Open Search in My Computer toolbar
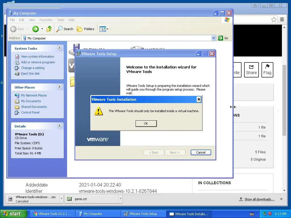The width and height of the screenshot is (291, 218). pos(65,29)
